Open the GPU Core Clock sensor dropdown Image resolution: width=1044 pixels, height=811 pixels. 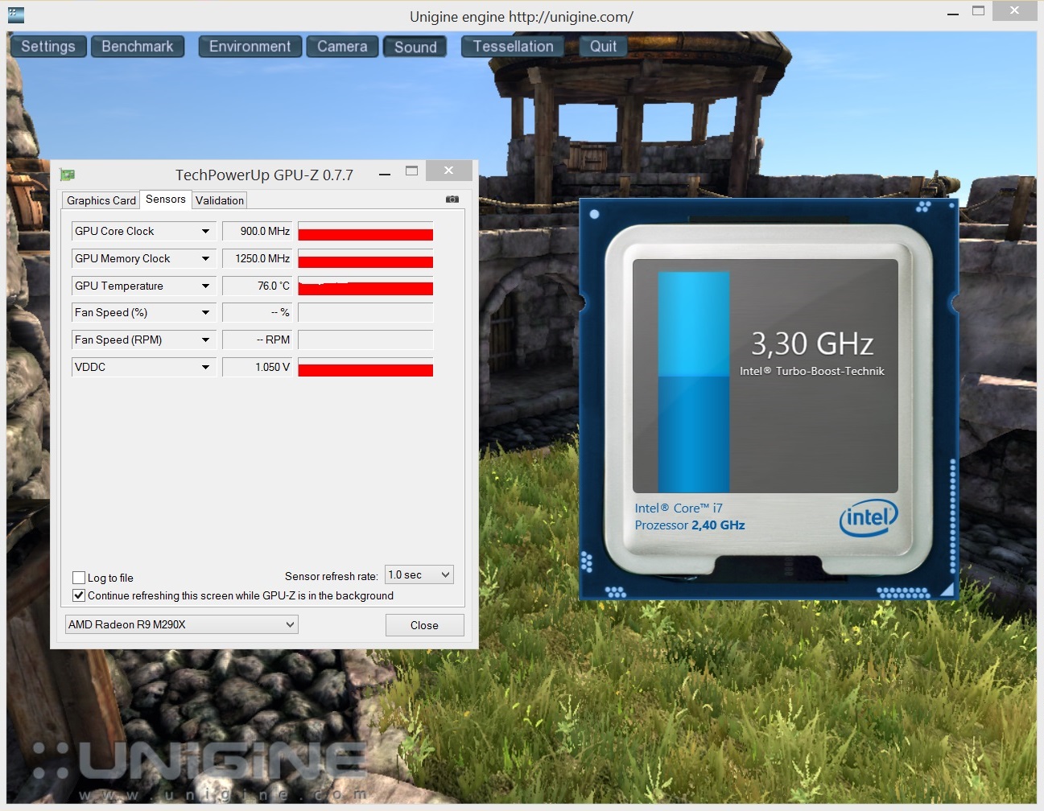pyautogui.click(x=206, y=232)
